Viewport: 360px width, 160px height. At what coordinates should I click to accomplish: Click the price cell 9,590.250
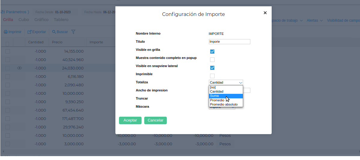click(x=74, y=102)
